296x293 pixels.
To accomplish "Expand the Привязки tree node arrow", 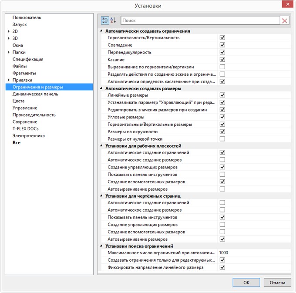I will pos(9,80).
